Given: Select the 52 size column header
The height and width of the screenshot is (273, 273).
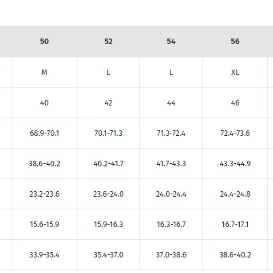Looking at the screenshot, I should click(108, 41).
